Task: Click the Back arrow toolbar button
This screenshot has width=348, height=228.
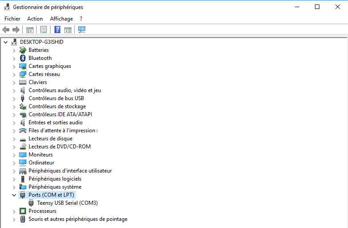Action: tap(6, 30)
